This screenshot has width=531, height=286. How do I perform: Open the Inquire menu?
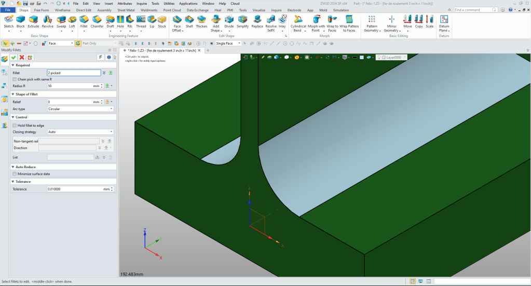(x=142, y=3)
